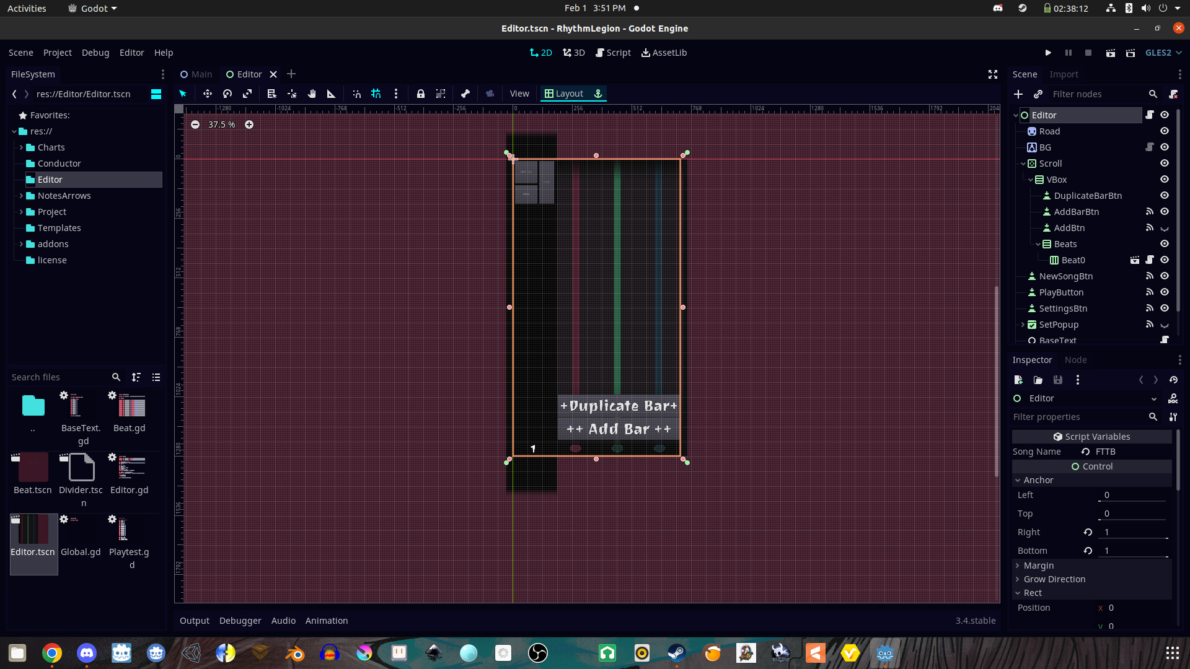Enable the Pan viewport tool

312,94
